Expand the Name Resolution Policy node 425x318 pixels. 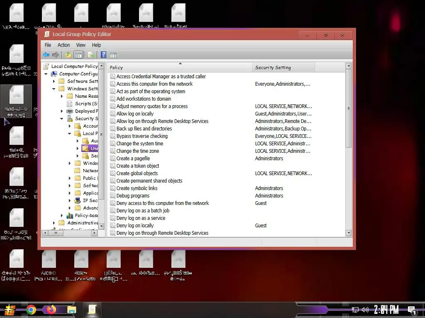point(61,96)
